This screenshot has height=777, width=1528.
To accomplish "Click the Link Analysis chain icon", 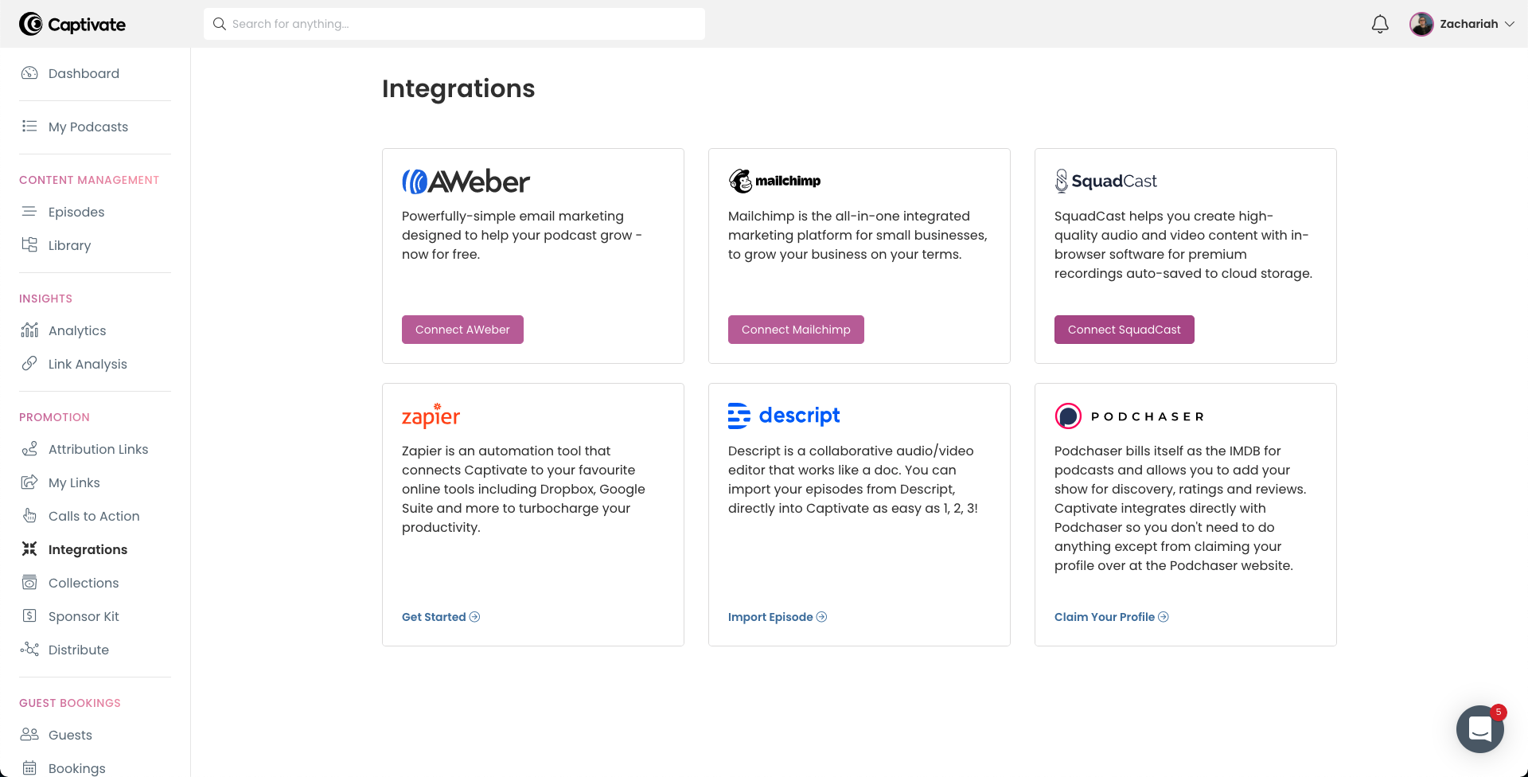I will tap(29, 364).
